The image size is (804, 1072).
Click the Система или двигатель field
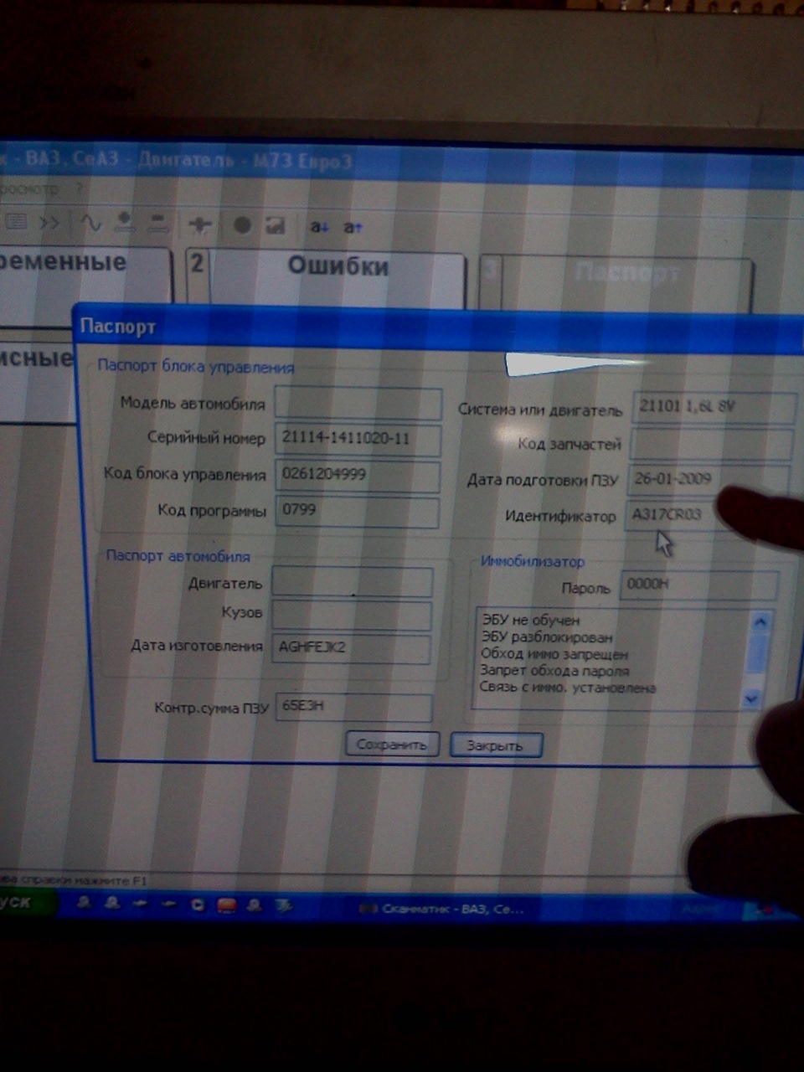(714, 407)
